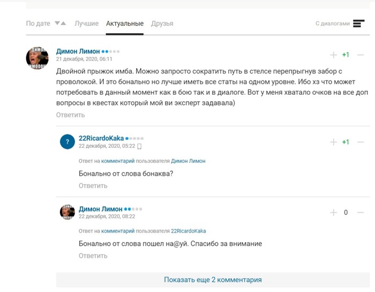Toggle the "С диалогами" view mode
Screen dimensions: 375x292
point(340,24)
